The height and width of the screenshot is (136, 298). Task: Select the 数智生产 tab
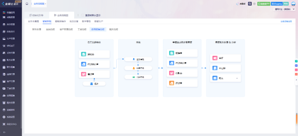pos(99,21)
